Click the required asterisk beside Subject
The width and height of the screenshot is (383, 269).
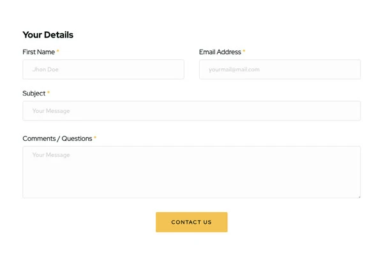(49, 92)
